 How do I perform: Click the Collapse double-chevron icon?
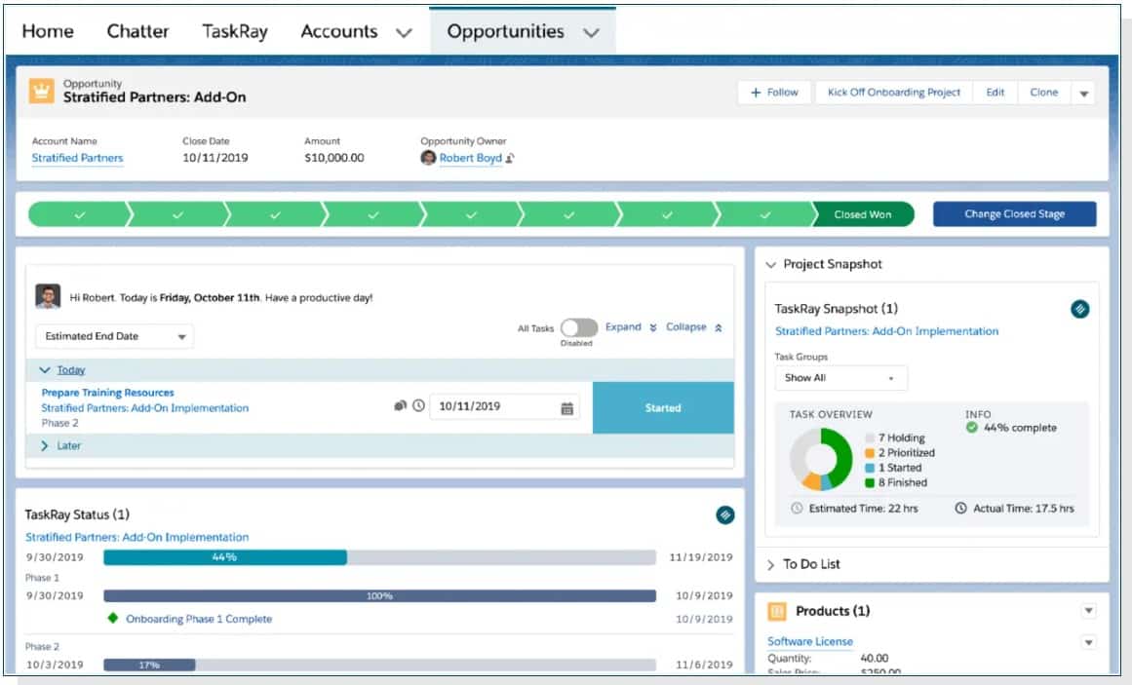(719, 327)
